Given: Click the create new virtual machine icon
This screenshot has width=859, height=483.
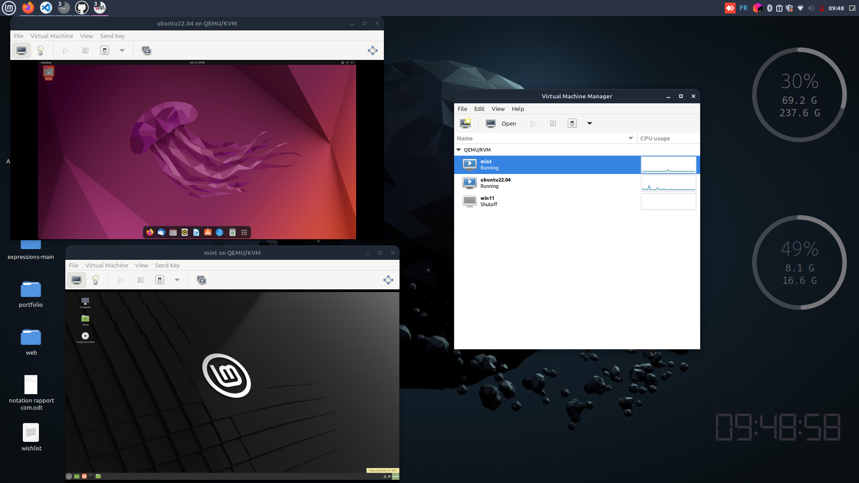Looking at the screenshot, I should click(x=465, y=123).
